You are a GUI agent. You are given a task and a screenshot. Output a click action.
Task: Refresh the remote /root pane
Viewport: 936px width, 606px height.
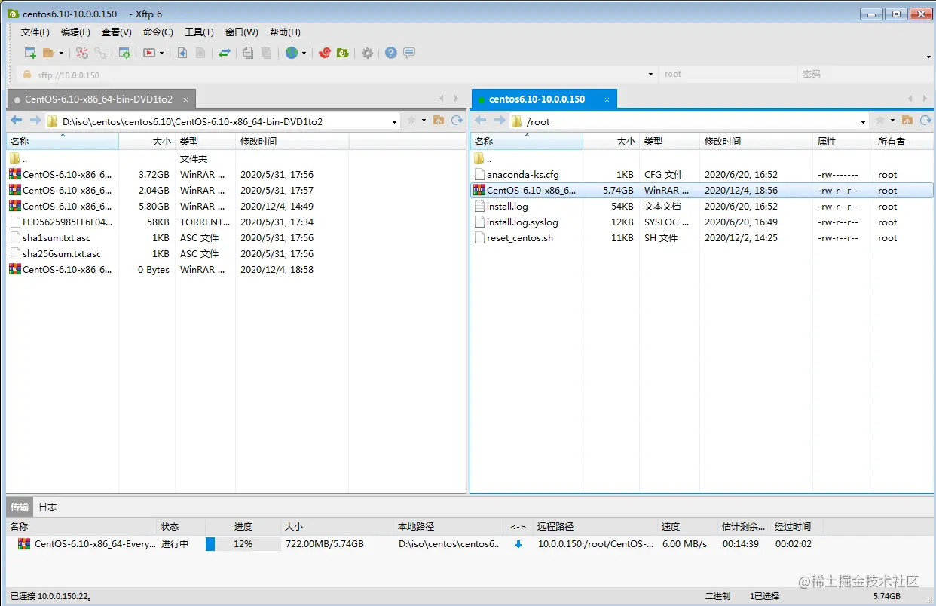click(x=925, y=121)
